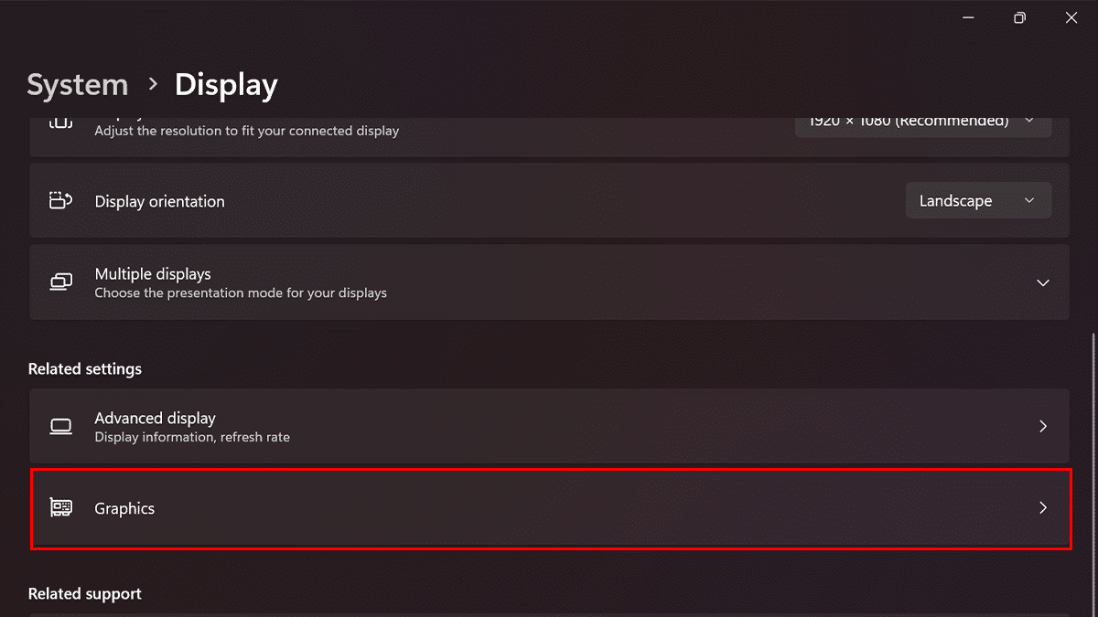Click the Display resolution icon
The height and width of the screenshot is (617, 1098).
(60, 122)
